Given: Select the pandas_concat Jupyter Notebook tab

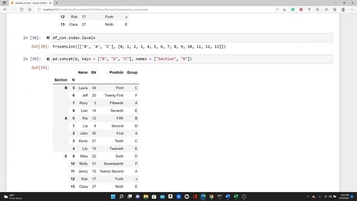Looking at the screenshot, I should coord(31,3).
